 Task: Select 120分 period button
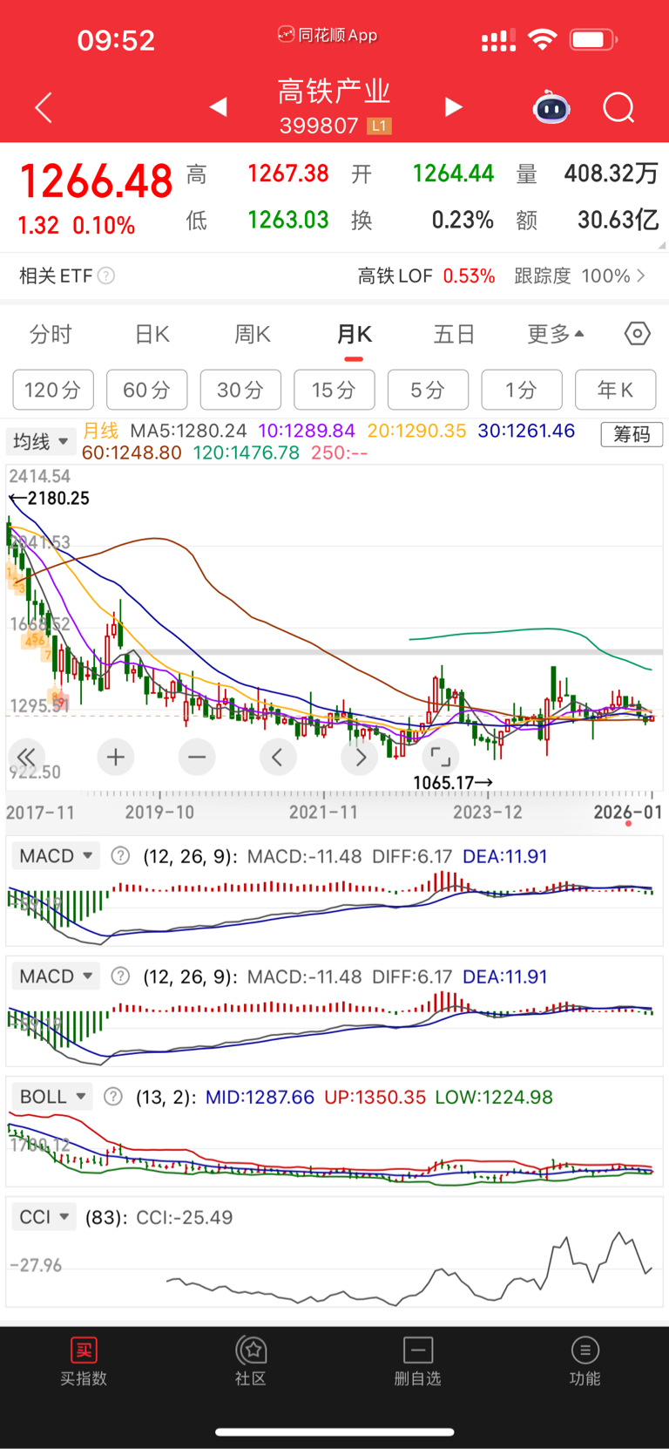53,390
